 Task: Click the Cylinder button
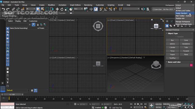tap(172, 47)
